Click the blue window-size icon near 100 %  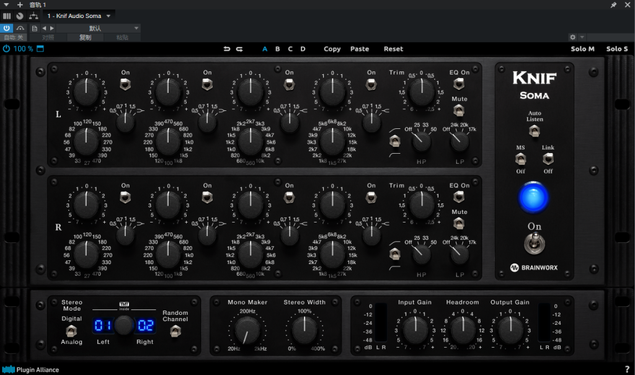(40, 48)
